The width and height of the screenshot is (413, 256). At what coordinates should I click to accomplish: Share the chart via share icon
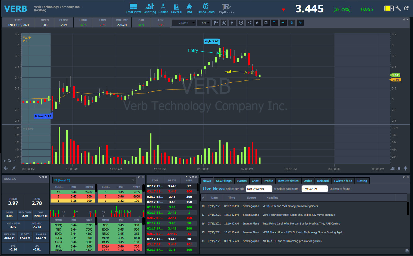[249, 23]
